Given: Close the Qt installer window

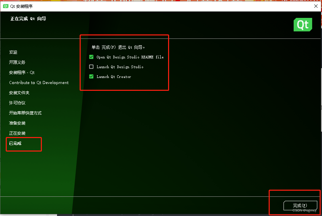Looking at the screenshot, I should pos(316,6).
